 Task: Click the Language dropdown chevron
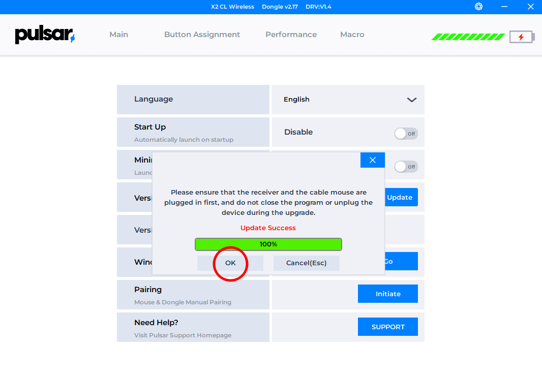(x=412, y=100)
